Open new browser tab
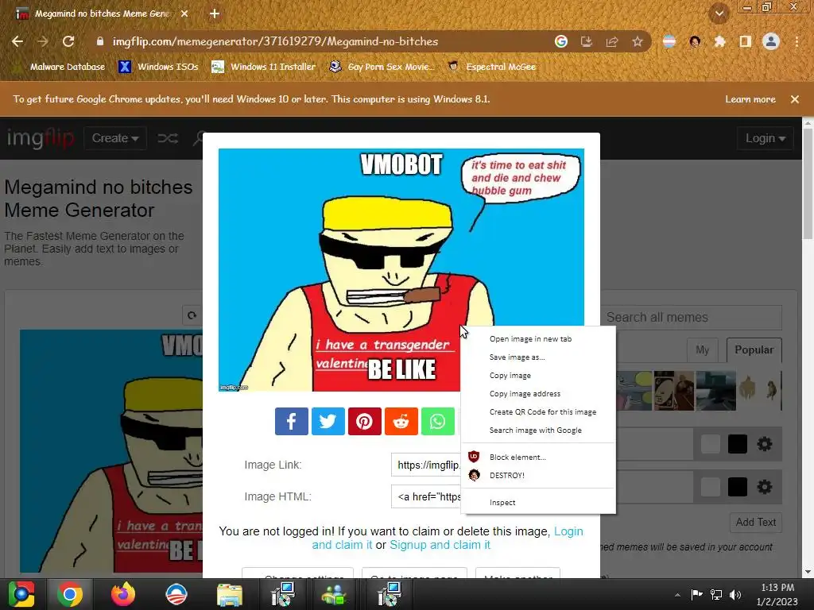Screen dimensions: 814x610 tap(215, 14)
